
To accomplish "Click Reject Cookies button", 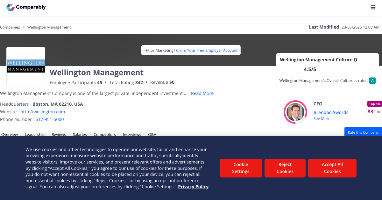I will pyautogui.click(x=285, y=168).
